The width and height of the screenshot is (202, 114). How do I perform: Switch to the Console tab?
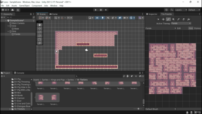click(x=19, y=73)
